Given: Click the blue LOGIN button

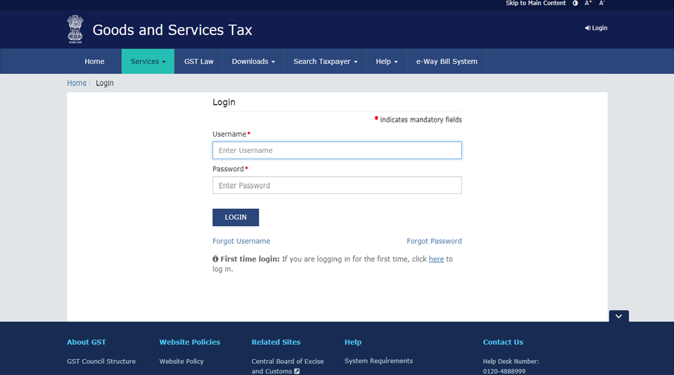Looking at the screenshot, I should click(235, 217).
